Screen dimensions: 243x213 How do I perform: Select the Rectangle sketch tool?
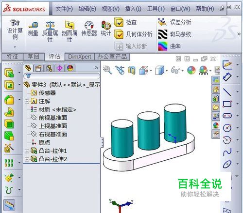(227, 104)
